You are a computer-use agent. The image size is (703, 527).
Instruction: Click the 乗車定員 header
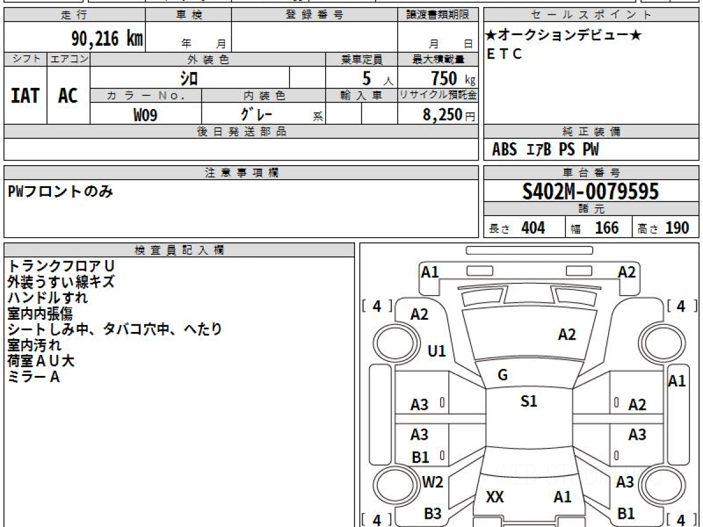pos(361,59)
